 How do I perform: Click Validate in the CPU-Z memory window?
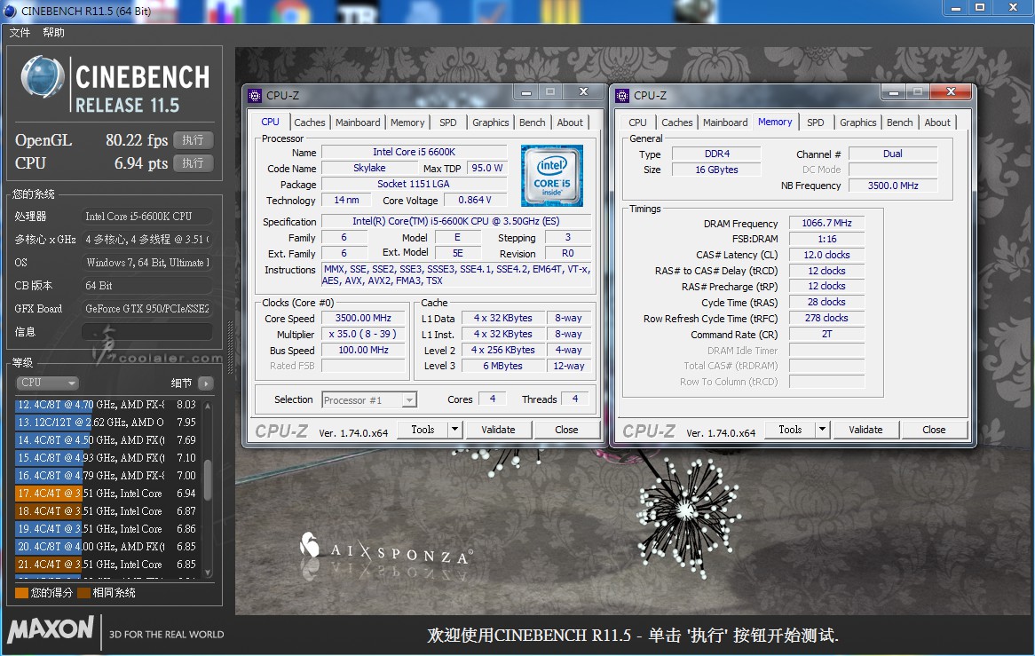(865, 430)
